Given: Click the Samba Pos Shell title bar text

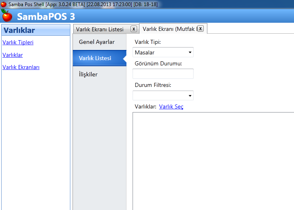Looking at the screenshot, I should tap(81, 4).
